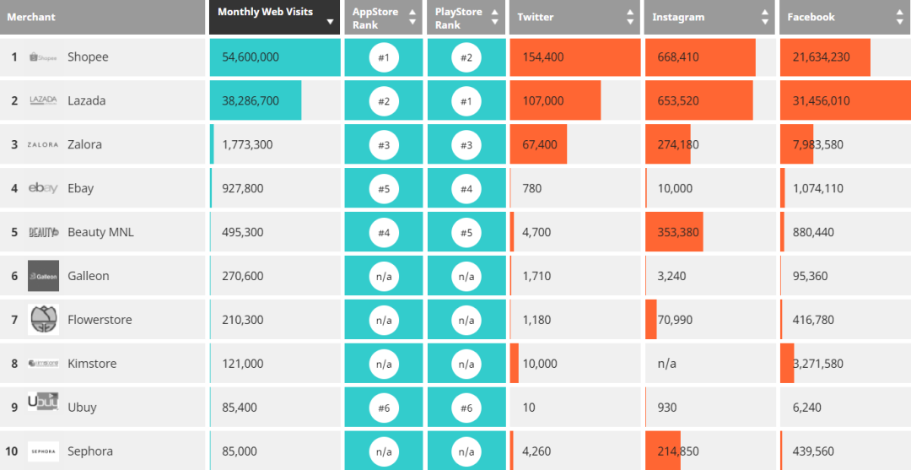The height and width of the screenshot is (470, 911).
Task: Click the Lazada logo icon
Action: click(x=43, y=100)
